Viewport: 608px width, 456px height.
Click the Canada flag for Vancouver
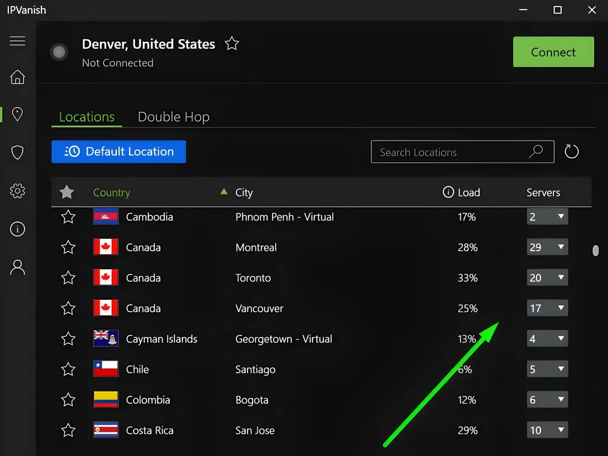(x=106, y=308)
